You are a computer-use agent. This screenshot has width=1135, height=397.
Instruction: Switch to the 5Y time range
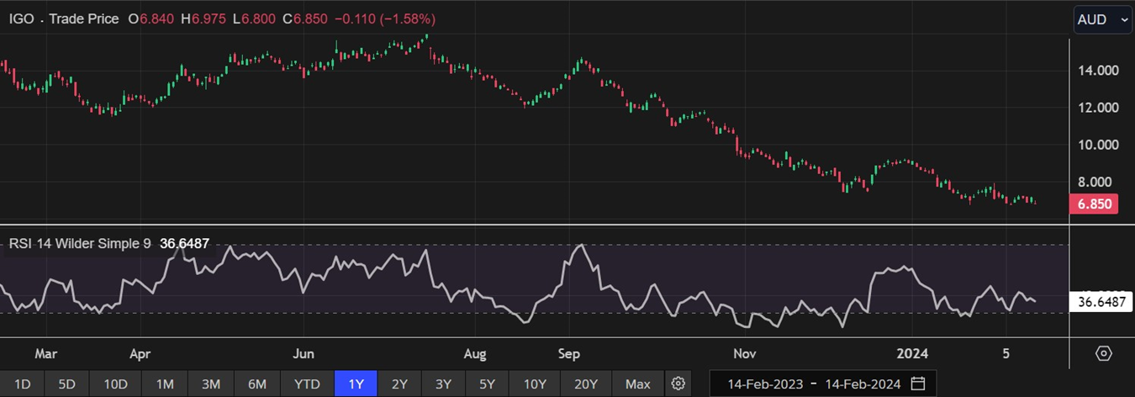[488, 384]
